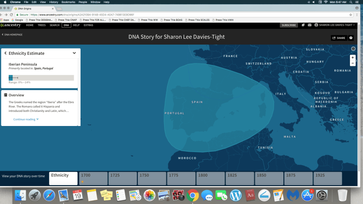Bookmark this page with the star icon
This screenshot has width=363, height=204.
point(350,15)
